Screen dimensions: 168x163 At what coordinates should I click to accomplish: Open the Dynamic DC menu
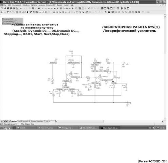[51, 5]
